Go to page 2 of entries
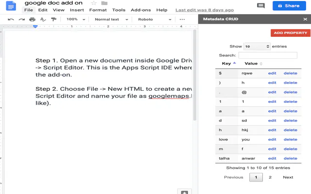 point(270,177)
